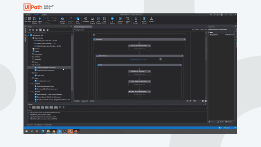Toggle info messages filter in Output
The width and height of the screenshot is (261, 147).
42,107
